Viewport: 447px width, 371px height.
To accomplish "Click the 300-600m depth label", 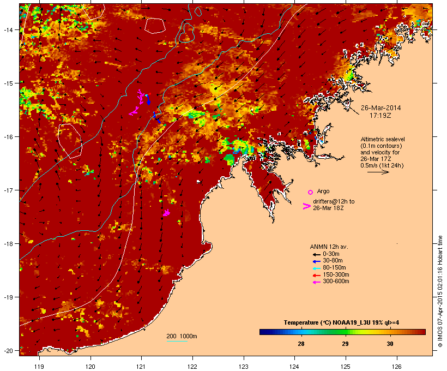I will click(x=336, y=282).
